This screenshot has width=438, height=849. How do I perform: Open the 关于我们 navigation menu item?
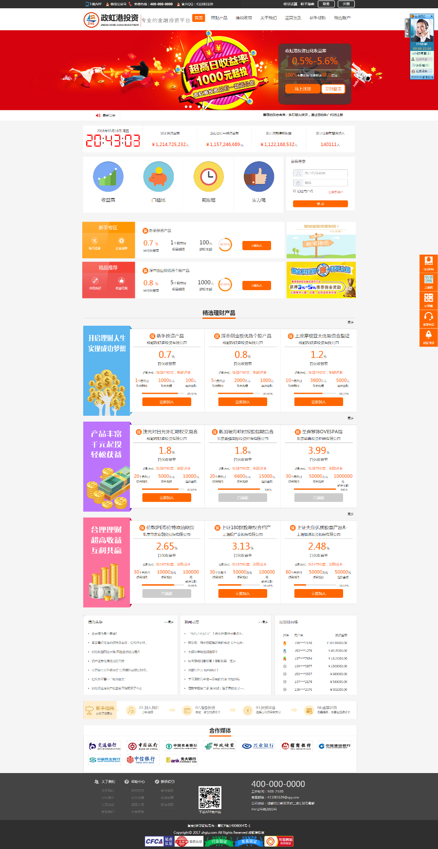pos(268,18)
